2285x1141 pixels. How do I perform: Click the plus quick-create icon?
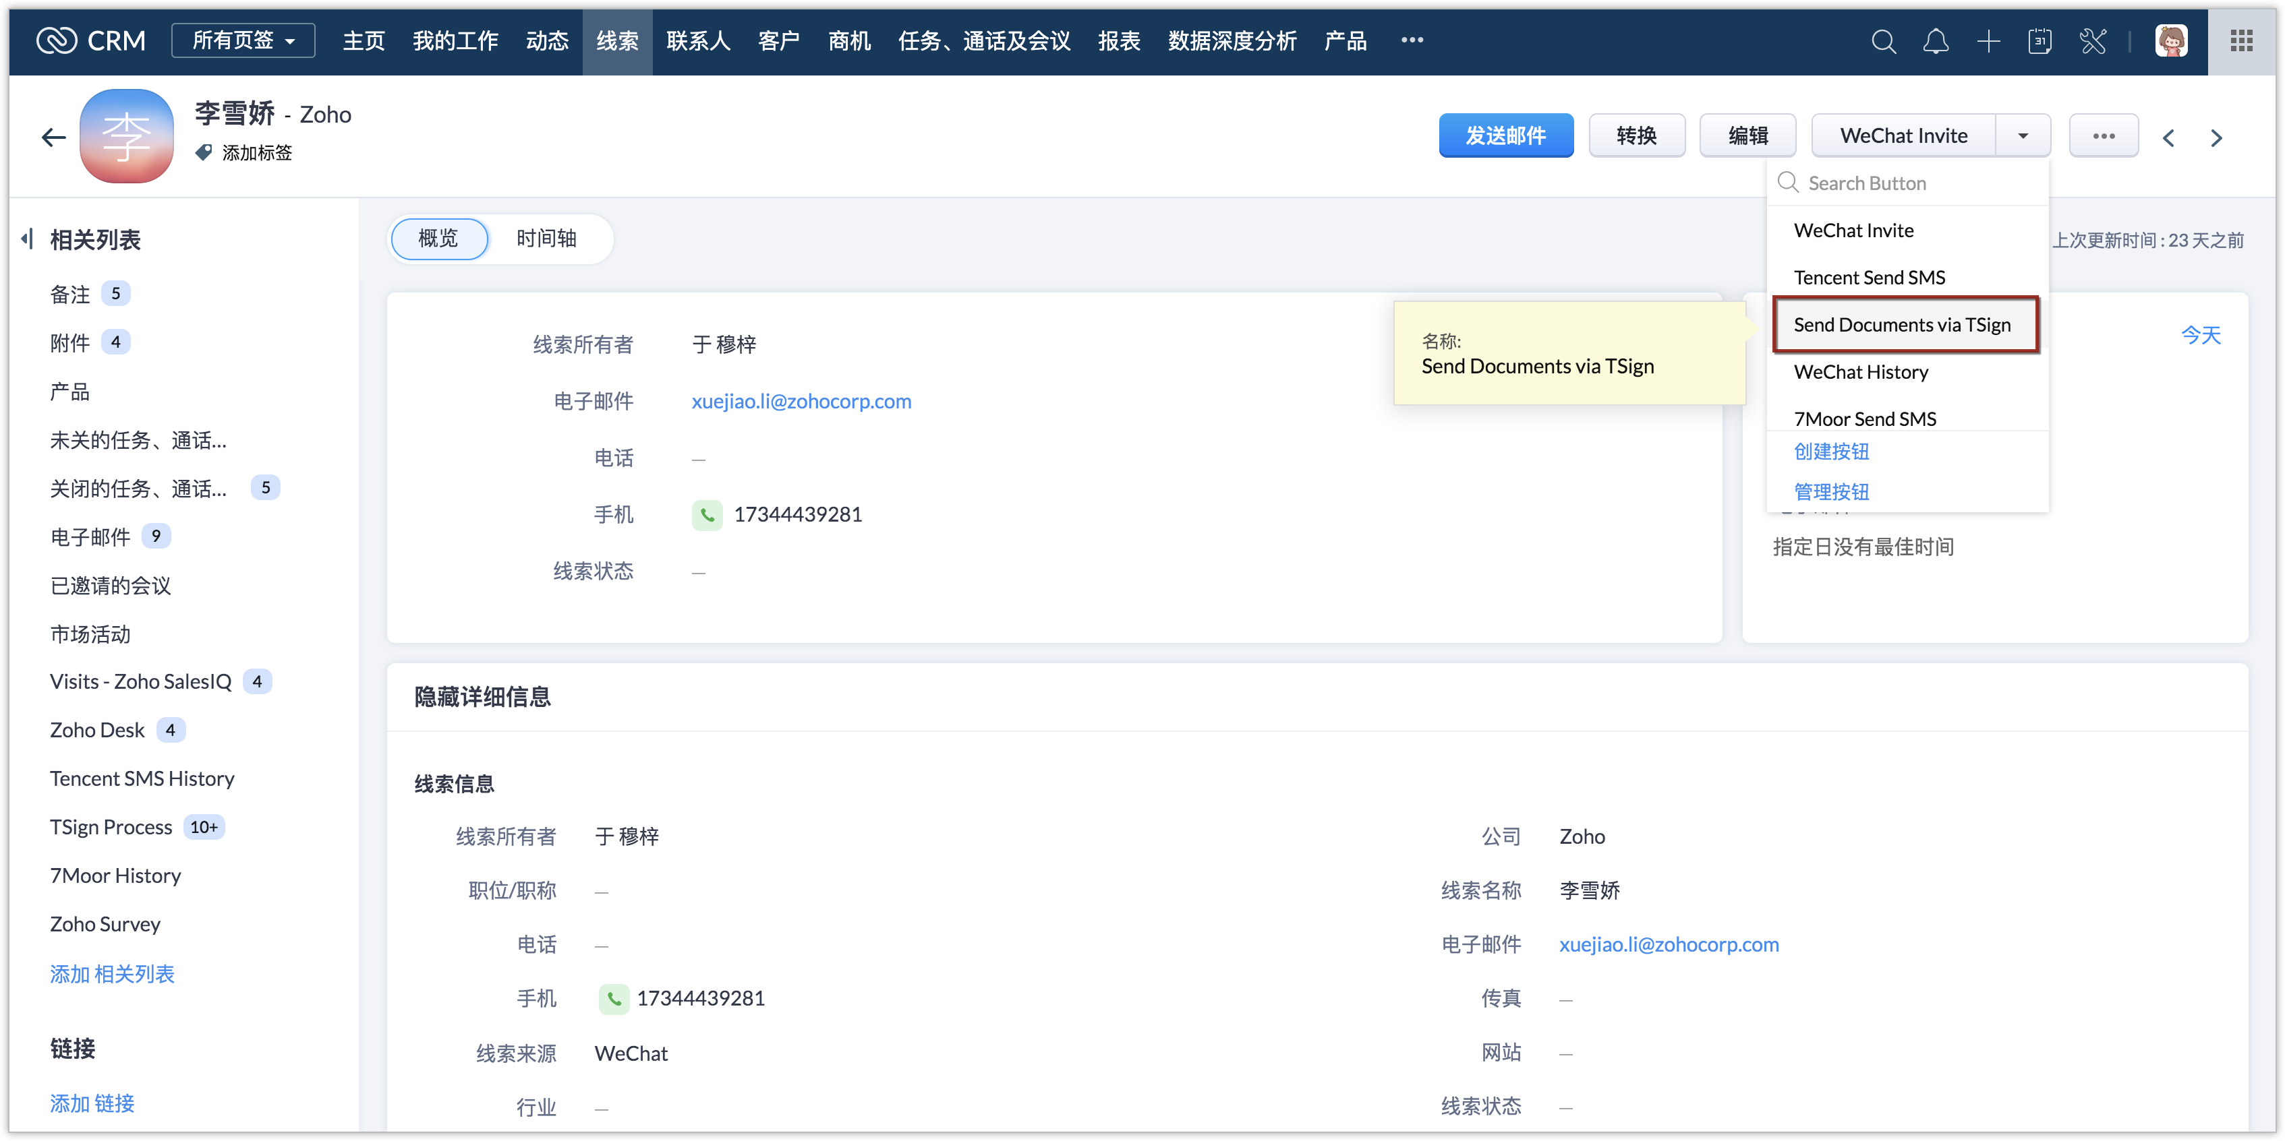click(1988, 41)
